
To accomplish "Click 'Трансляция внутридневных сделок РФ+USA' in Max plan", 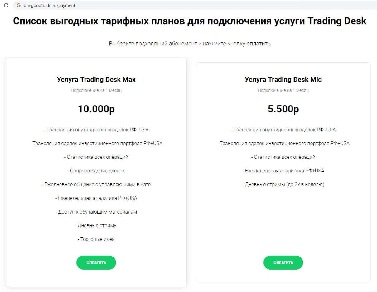I will [96, 130].
